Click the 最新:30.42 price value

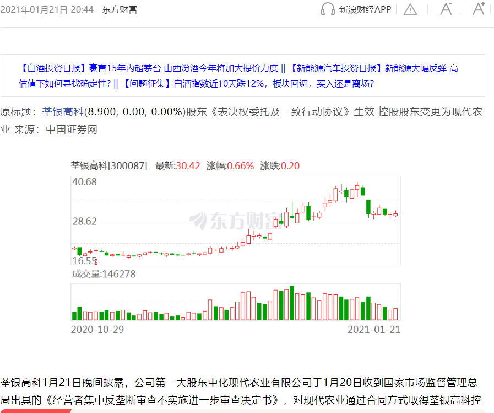tap(177, 165)
